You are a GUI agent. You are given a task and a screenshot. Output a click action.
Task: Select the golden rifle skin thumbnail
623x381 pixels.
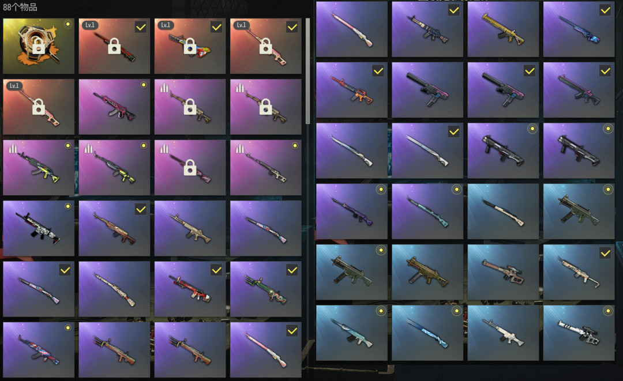point(503,29)
